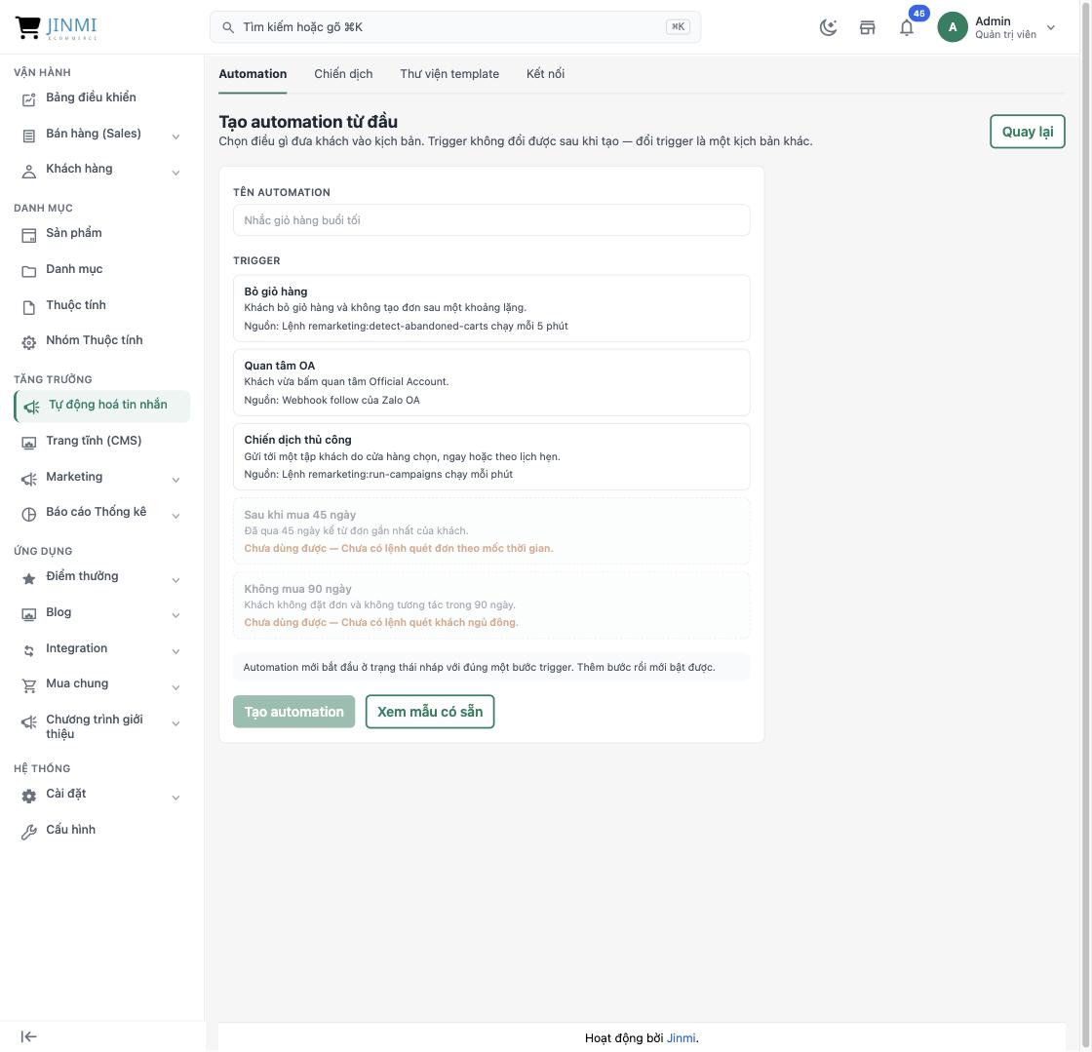The width and height of the screenshot is (1092, 1052).
Task: Expand the Khách hàng submenu chevron
Action: pos(176,172)
